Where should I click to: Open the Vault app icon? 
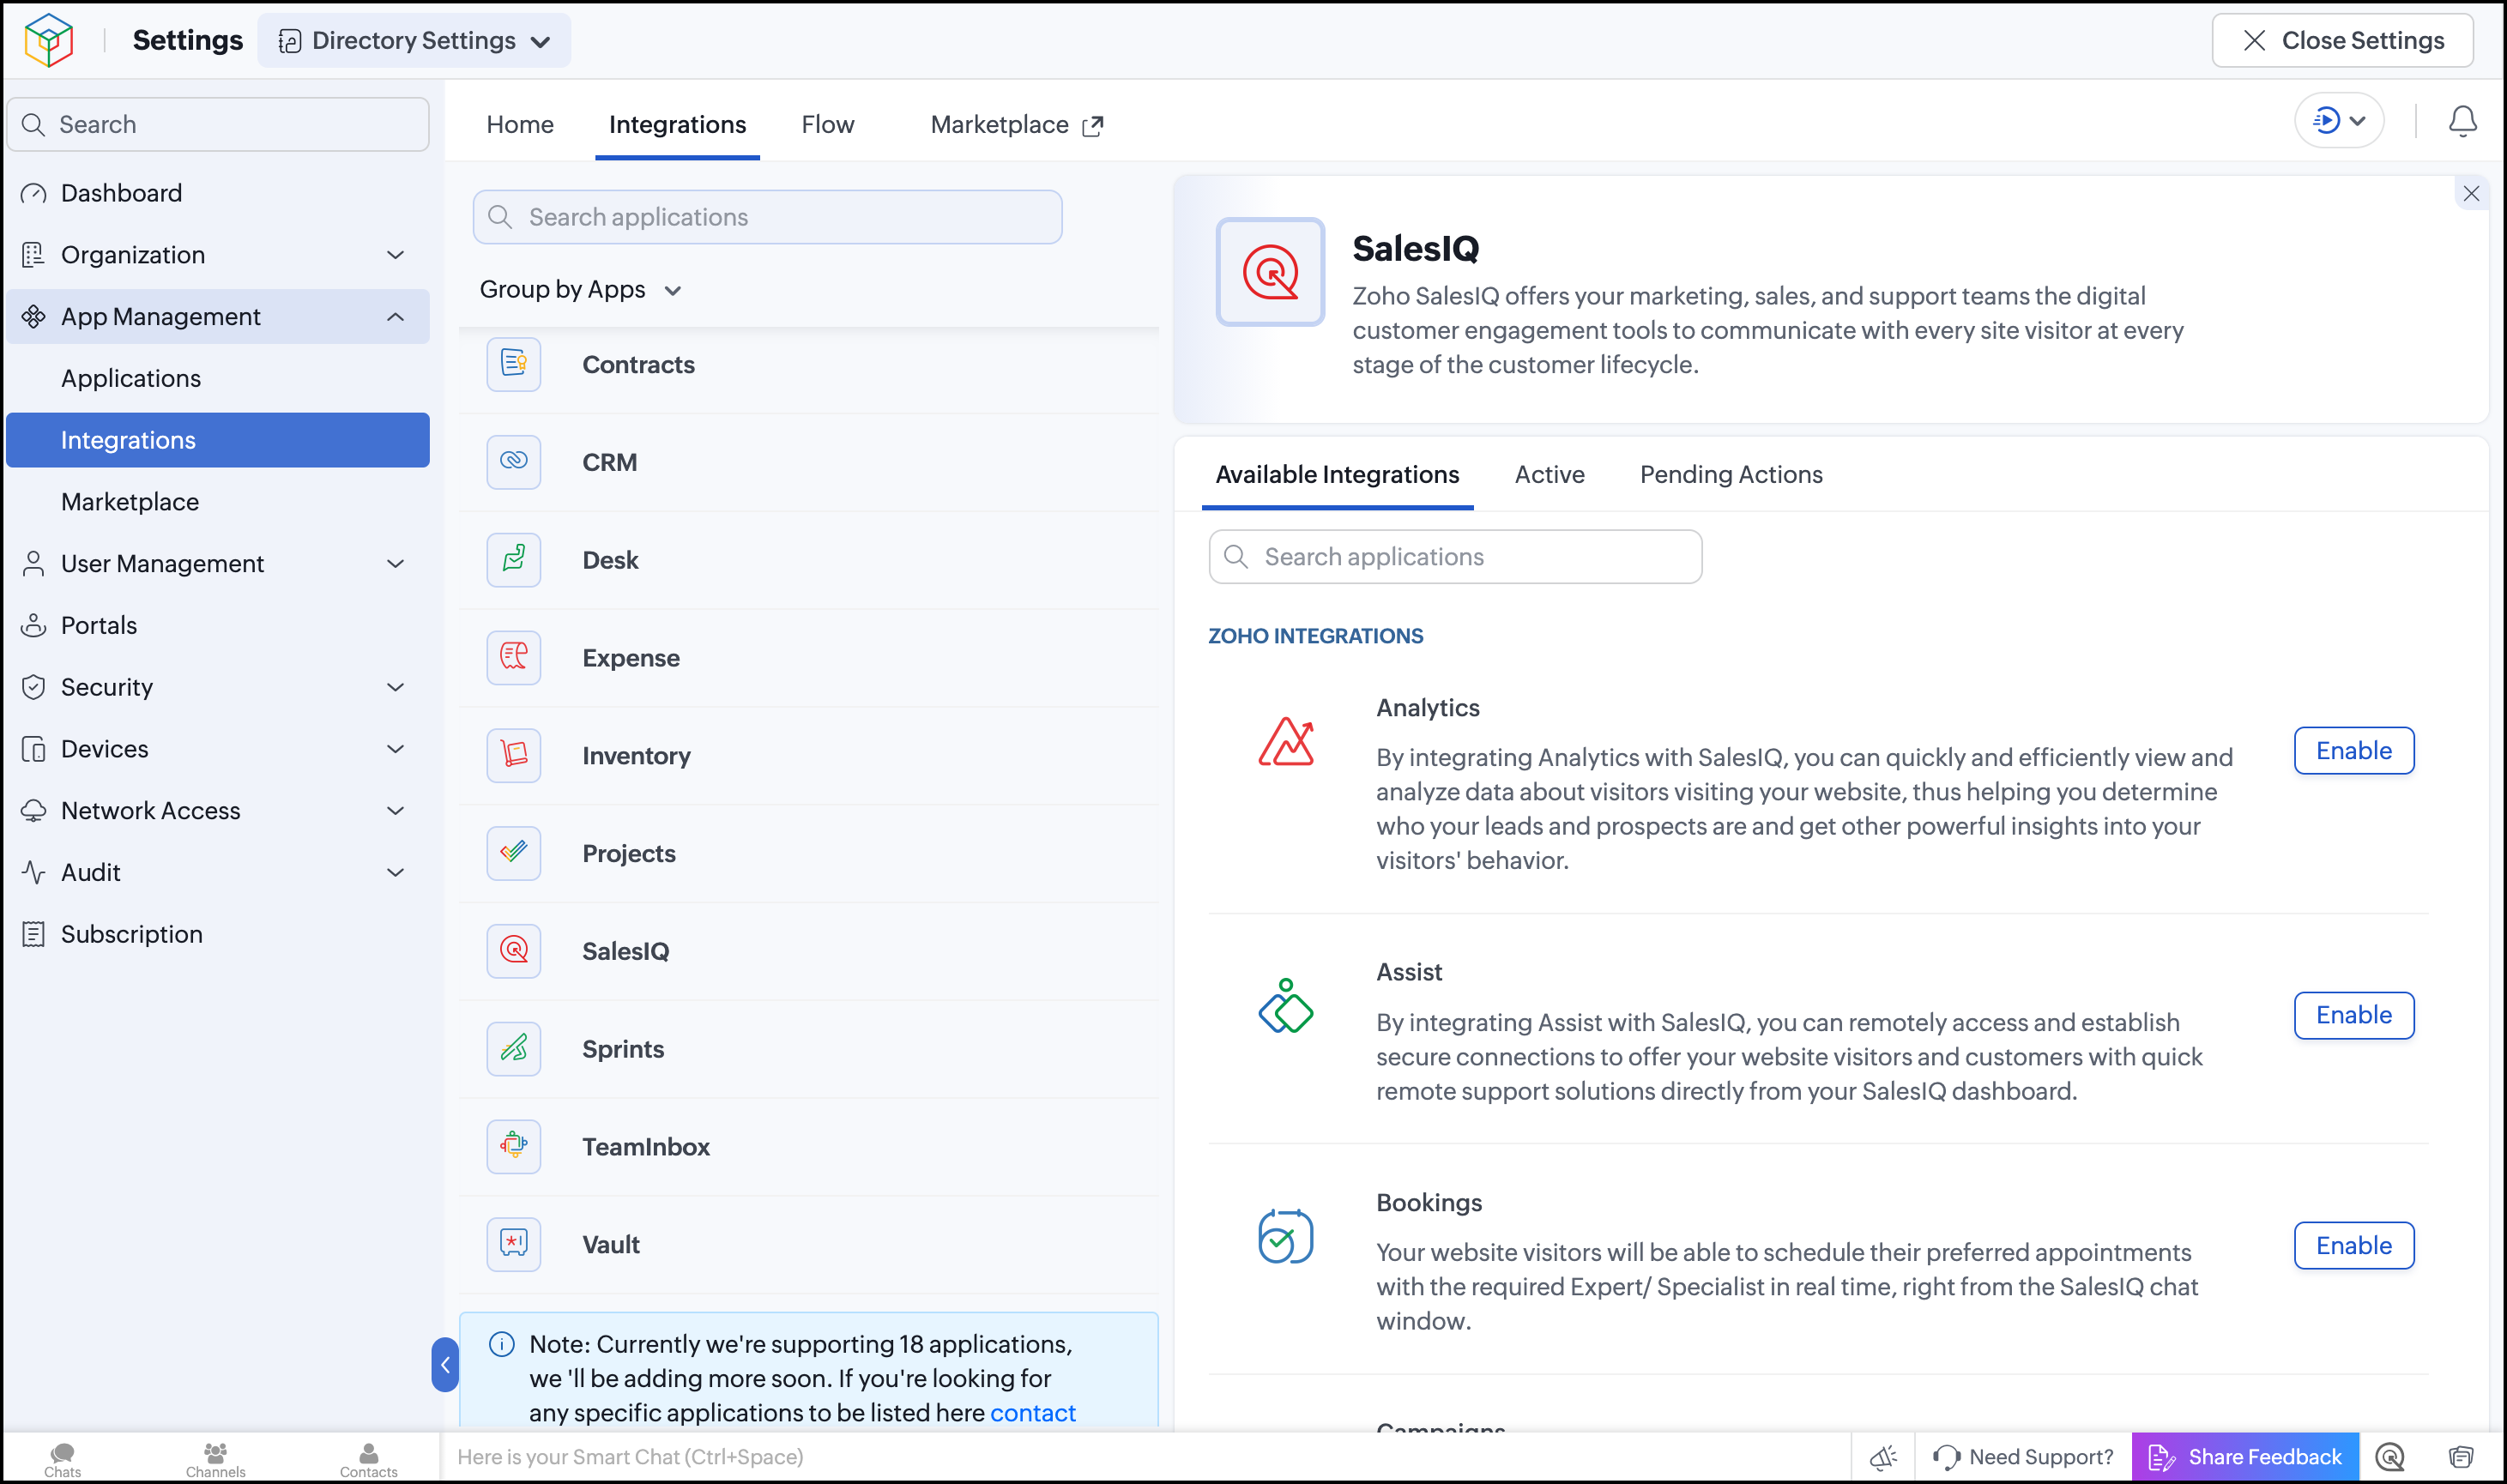513,1244
